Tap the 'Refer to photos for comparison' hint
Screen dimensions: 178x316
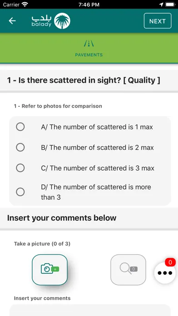click(58, 106)
